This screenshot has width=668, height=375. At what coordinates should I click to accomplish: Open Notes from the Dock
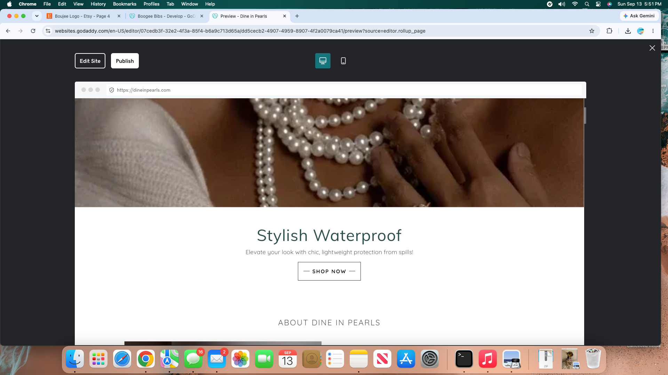tap(359, 359)
